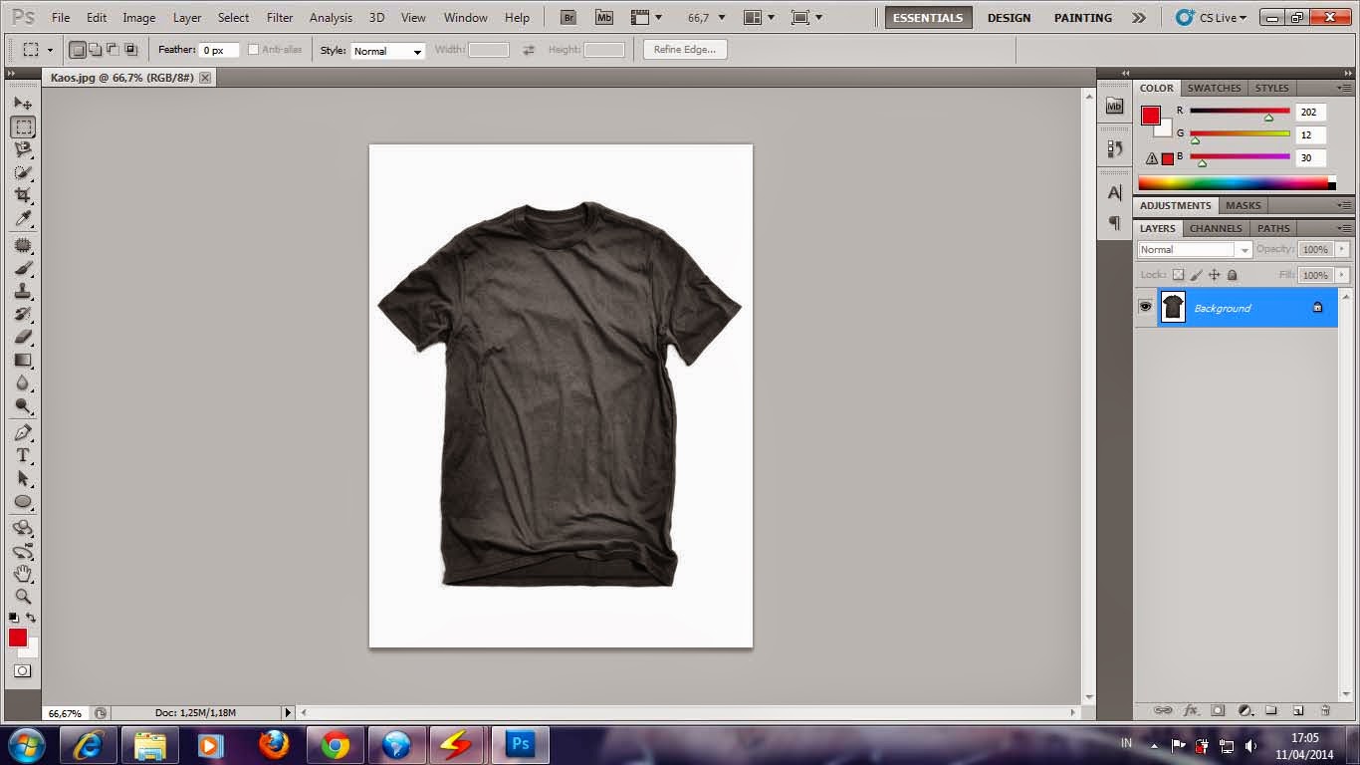Select the Clone Stamp tool

23,291
